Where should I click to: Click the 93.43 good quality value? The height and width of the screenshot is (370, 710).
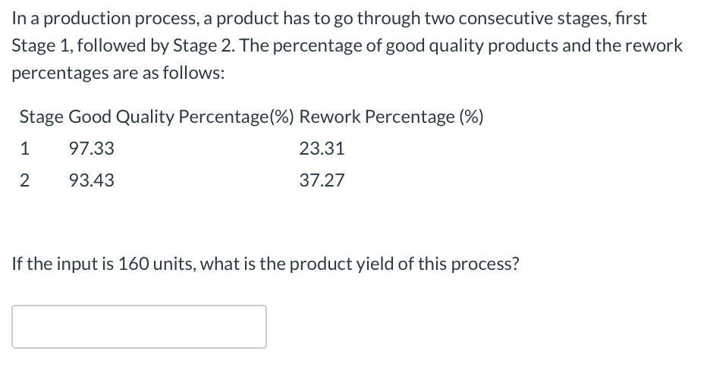tap(91, 180)
